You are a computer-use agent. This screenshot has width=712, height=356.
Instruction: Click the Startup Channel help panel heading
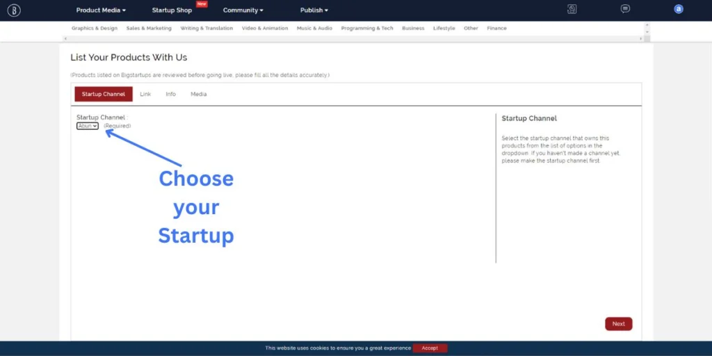[529, 118]
